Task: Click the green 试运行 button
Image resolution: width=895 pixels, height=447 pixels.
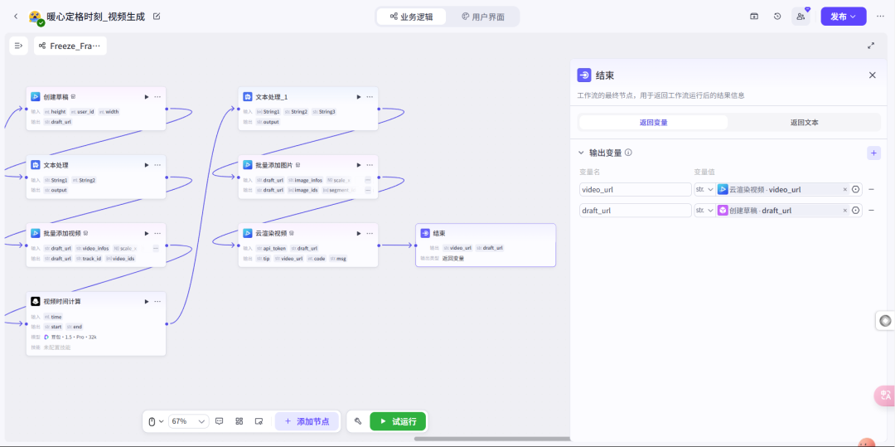Action: 398,421
